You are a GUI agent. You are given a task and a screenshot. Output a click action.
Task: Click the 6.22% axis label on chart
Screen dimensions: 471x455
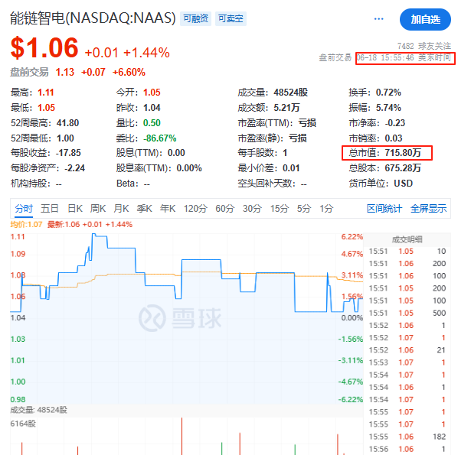(352, 236)
